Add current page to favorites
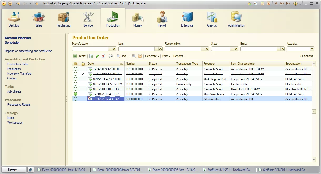The height and width of the screenshot is (174, 321). (249, 3)
